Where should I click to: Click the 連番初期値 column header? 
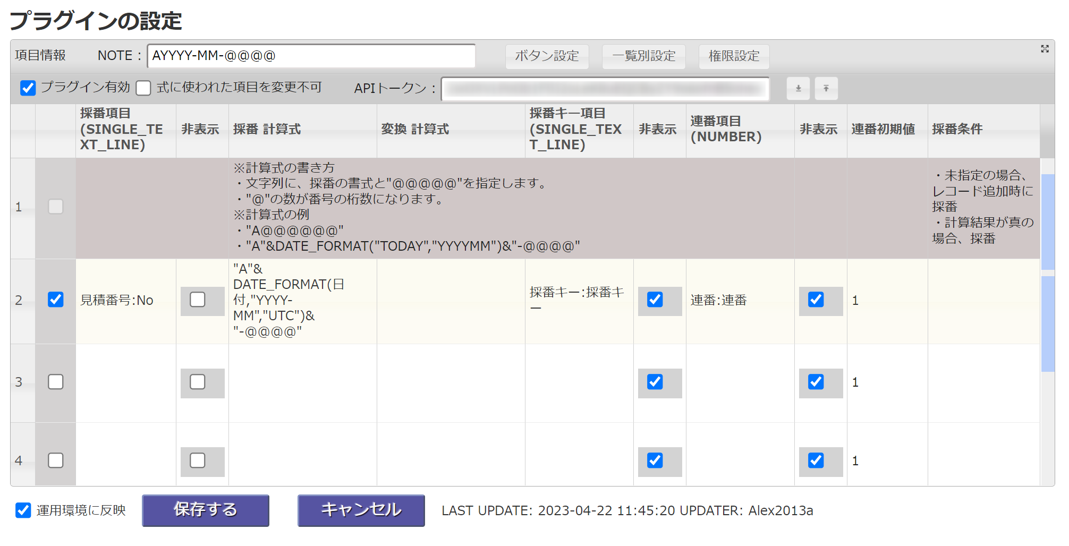(887, 131)
